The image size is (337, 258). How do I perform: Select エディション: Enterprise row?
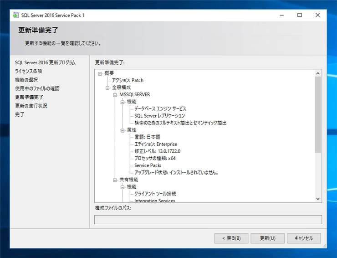tap(156, 144)
